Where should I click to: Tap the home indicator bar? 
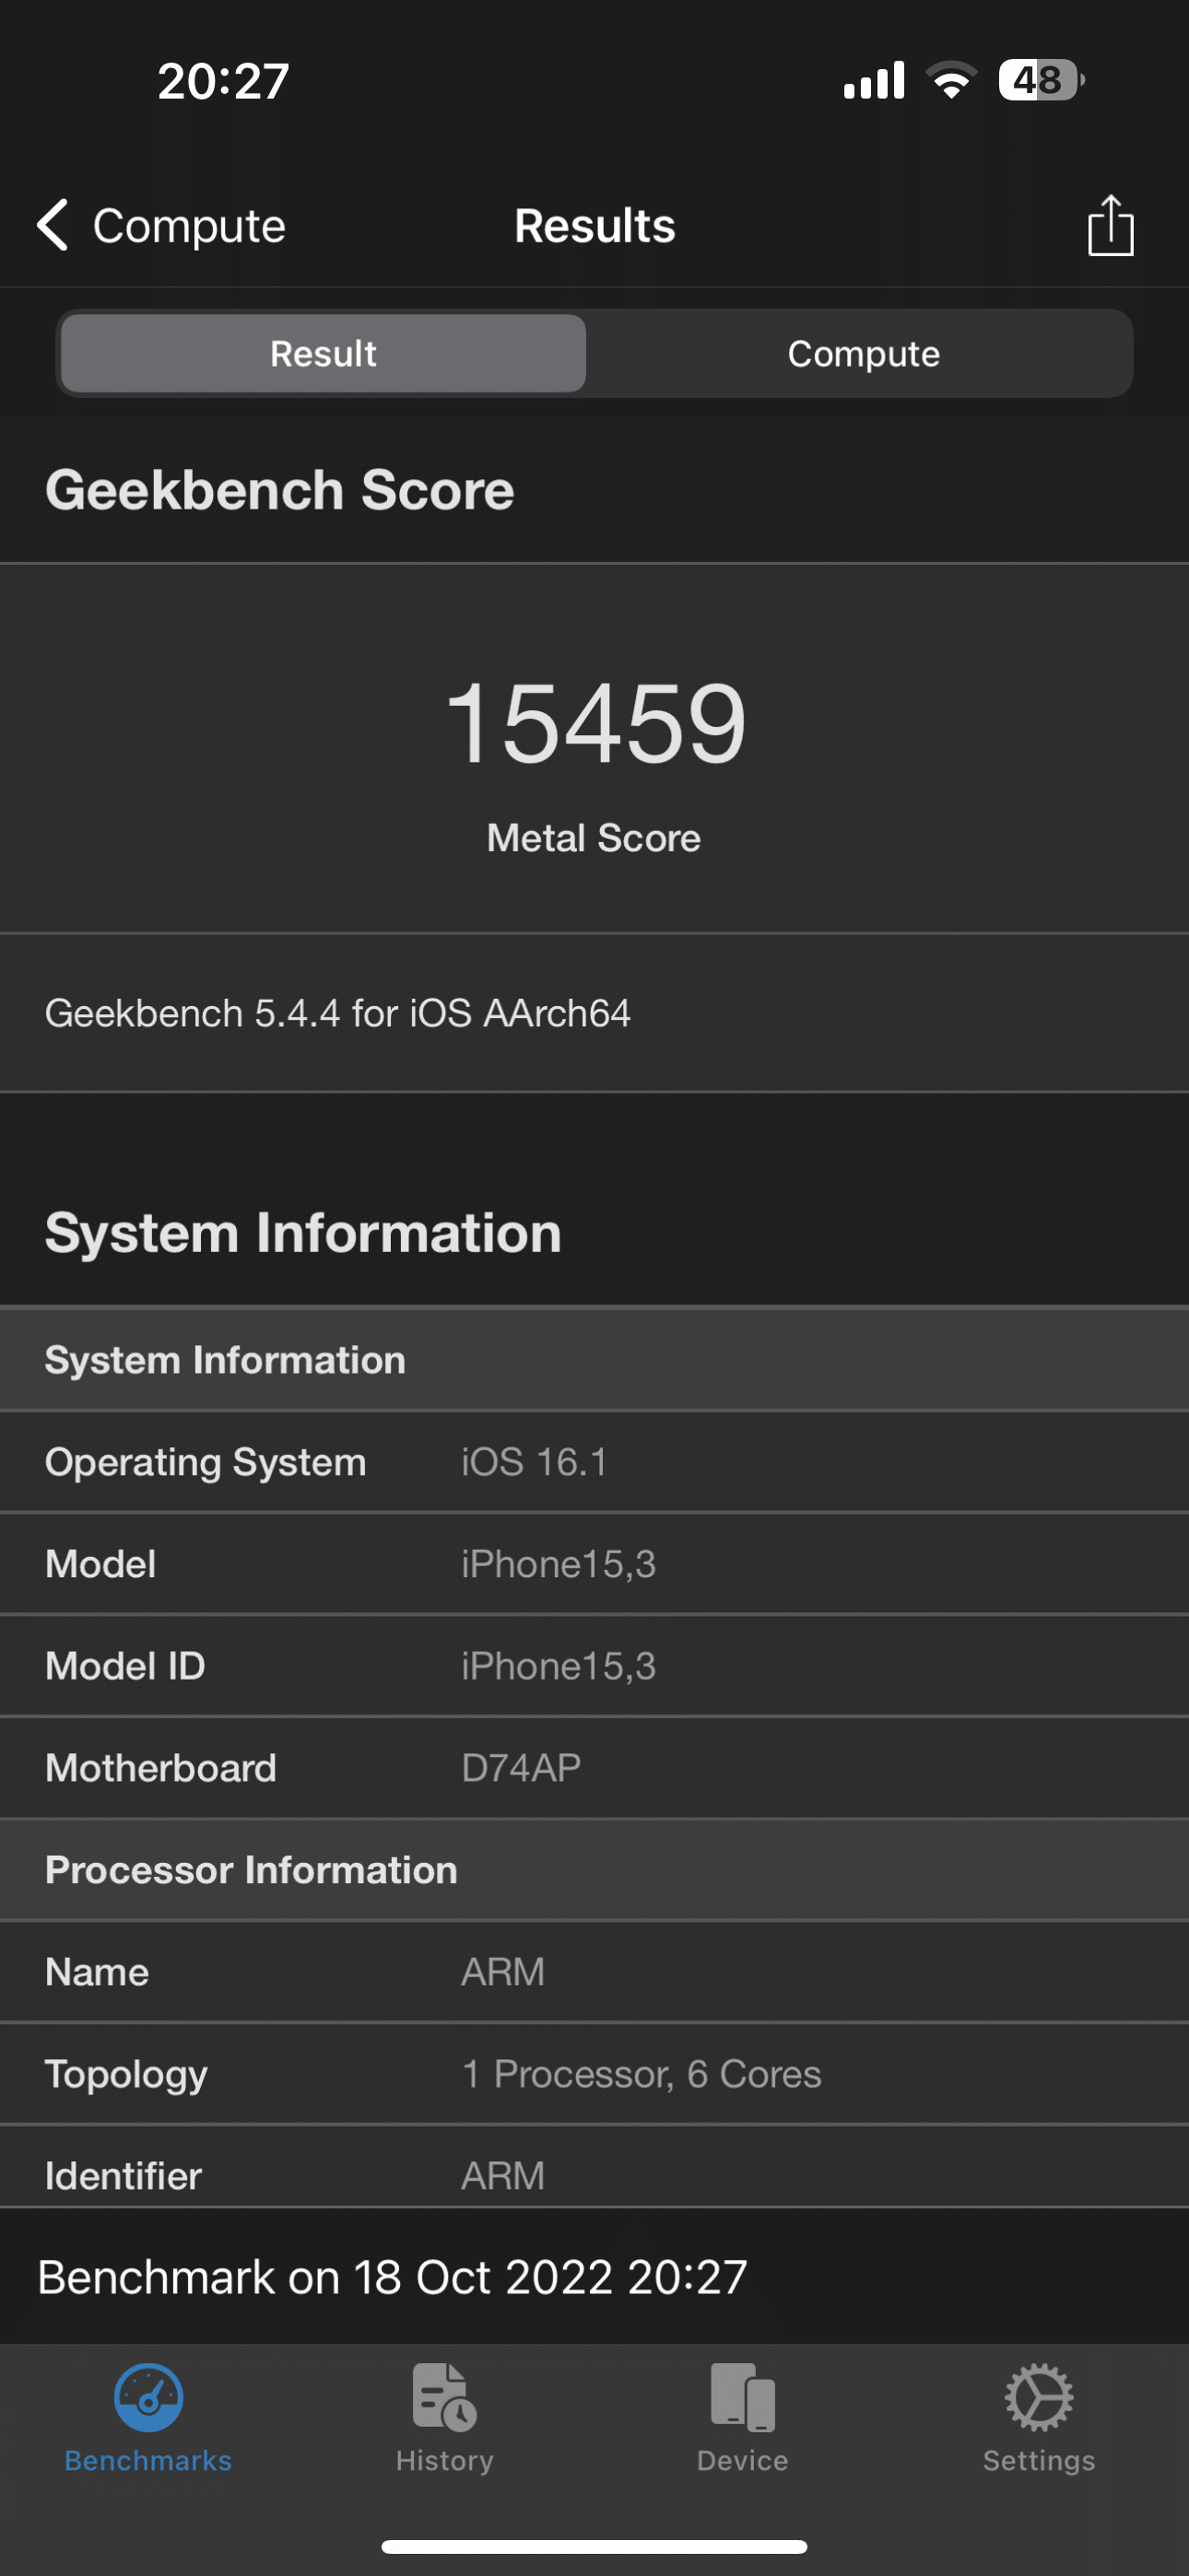click(x=594, y=2546)
